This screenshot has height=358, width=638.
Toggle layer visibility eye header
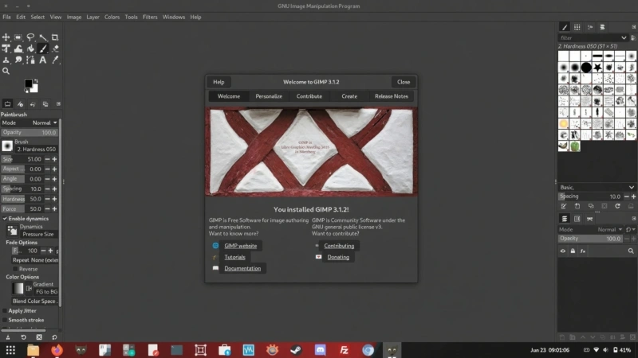563,251
